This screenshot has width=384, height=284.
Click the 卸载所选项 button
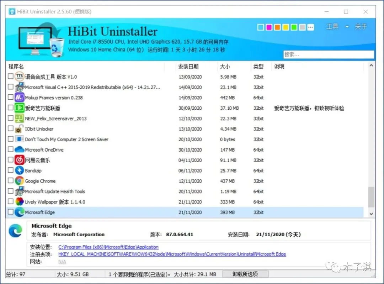coord(245,274)
